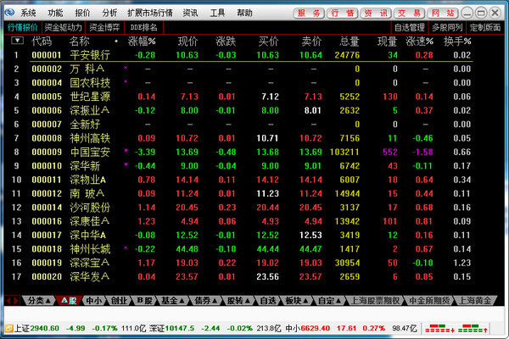Image resolution: width=509 pixels, height=339 pixels.
Task: Click the 行情 button in title bar
Action: coord(343,13)
